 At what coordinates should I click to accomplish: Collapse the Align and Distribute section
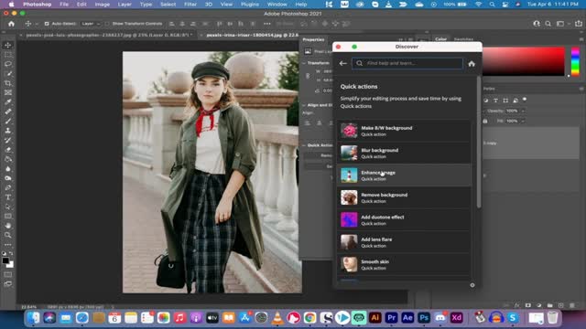[x=304, y=105]
